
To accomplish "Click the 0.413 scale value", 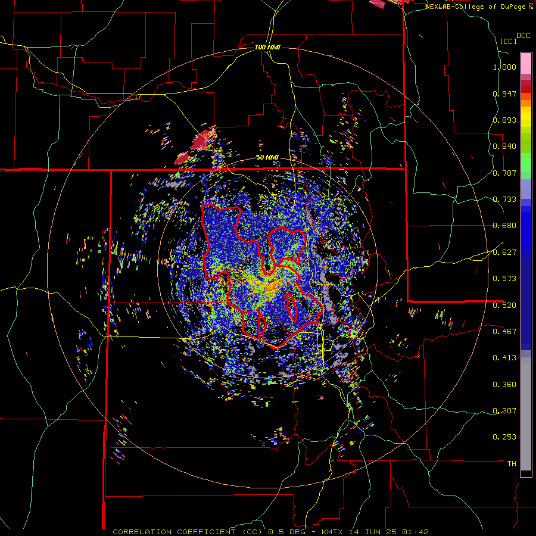I will coord(504,358).
